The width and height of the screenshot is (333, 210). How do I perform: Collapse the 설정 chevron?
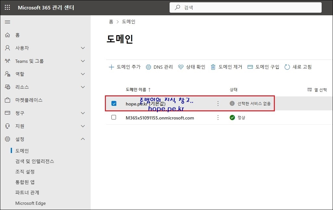(83, 139)
